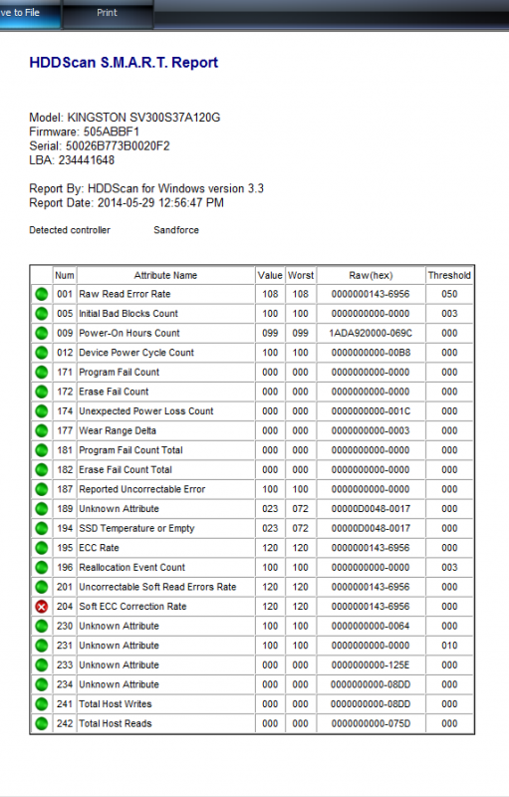Viewport: 509px width, 797px height.
Task: Click Threshold value 050 in row 001
Action: point(449,294)
